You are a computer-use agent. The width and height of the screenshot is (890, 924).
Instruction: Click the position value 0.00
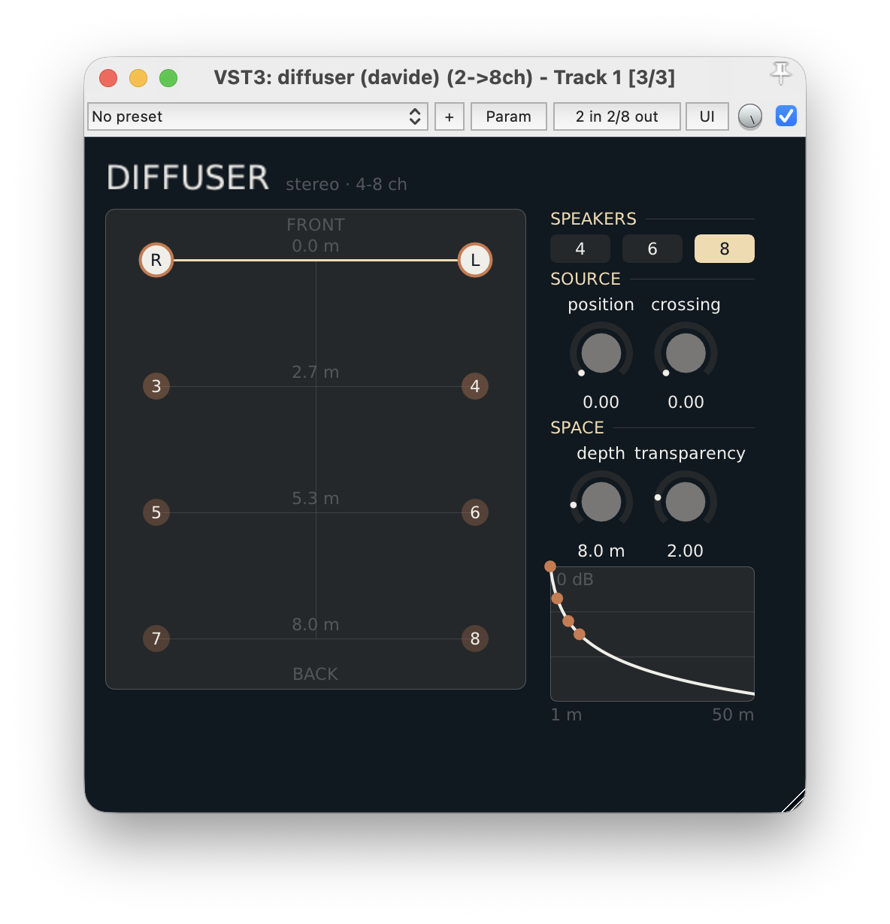pos(601,402)
